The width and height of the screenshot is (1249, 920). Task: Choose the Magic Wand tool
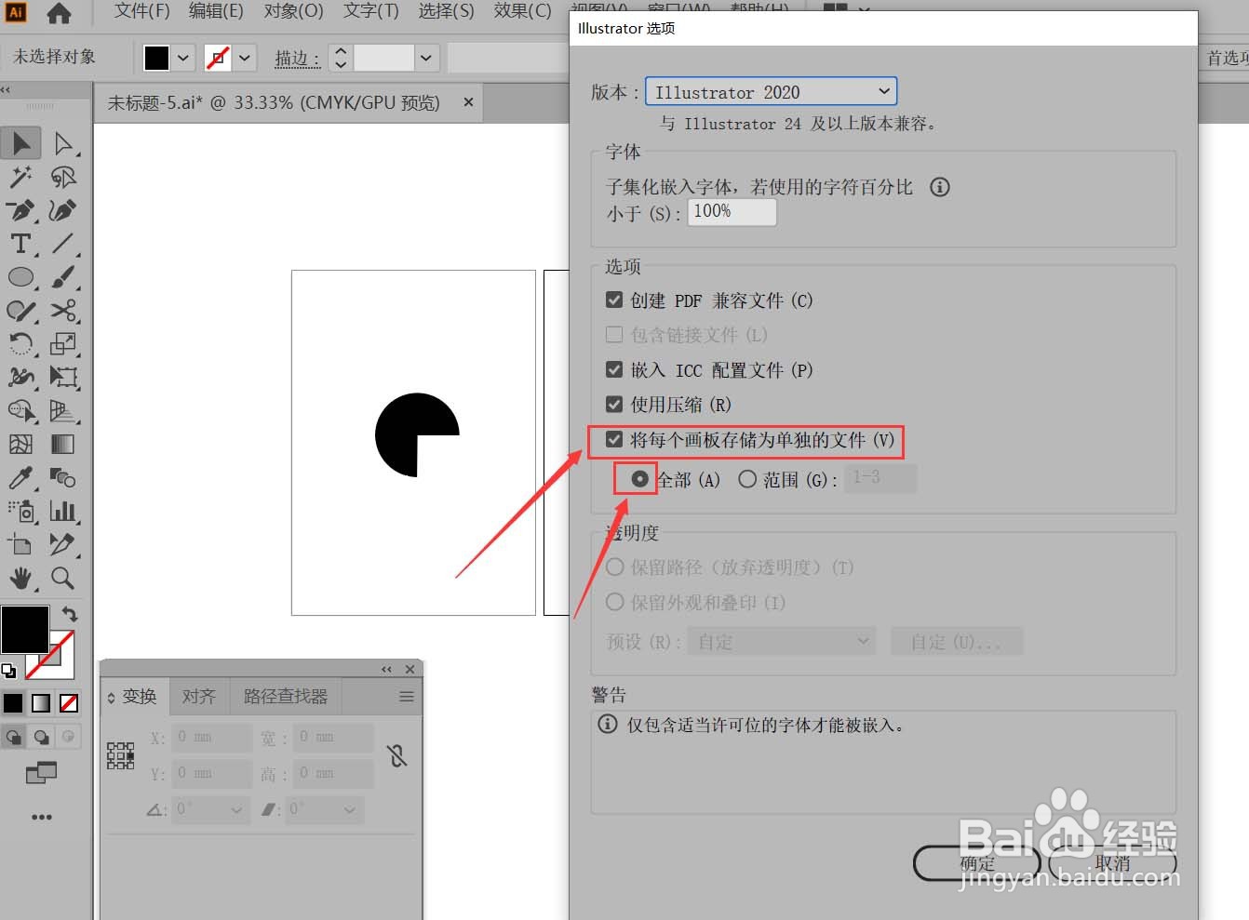coord(20,177)
